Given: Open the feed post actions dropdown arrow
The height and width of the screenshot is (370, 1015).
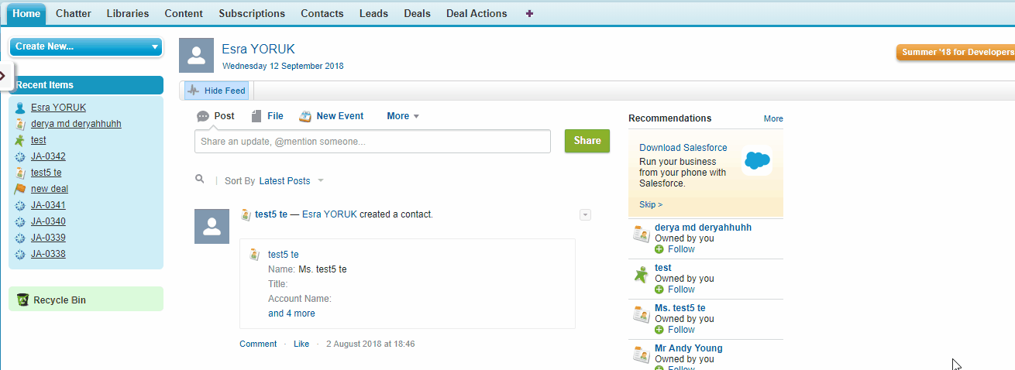Looking at the screenshot, I should point(585,214).
